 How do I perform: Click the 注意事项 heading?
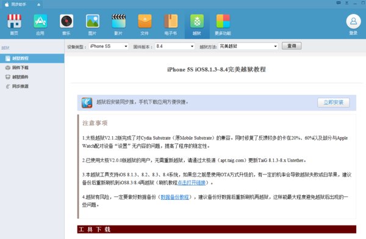point(95,123)
